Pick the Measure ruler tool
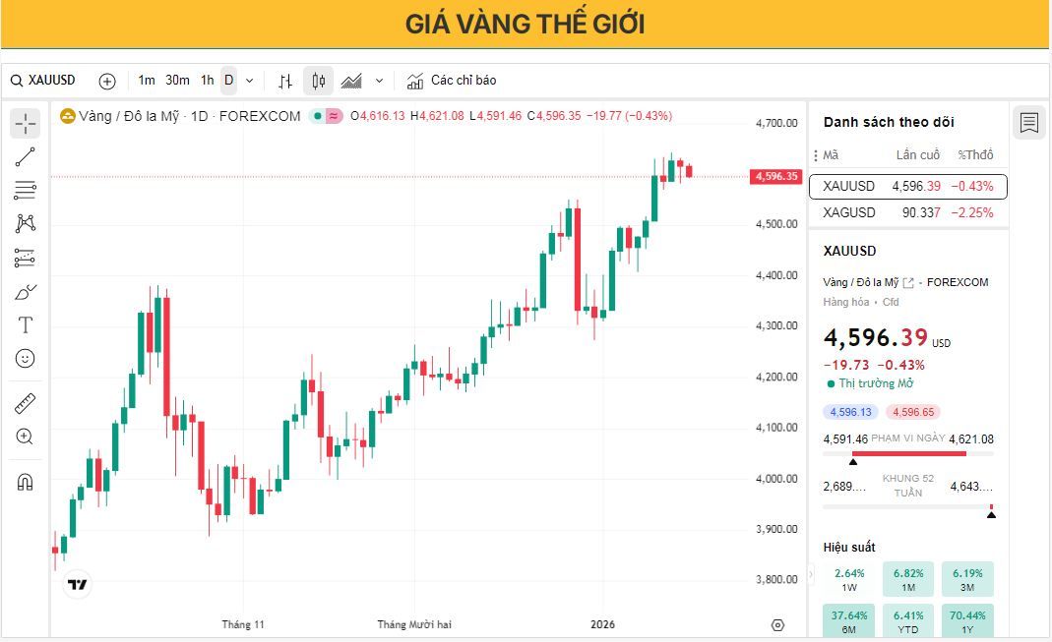Viewport: 1052px width, 642px height. click(25, 403)
